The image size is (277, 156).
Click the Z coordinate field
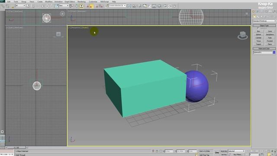193,151
